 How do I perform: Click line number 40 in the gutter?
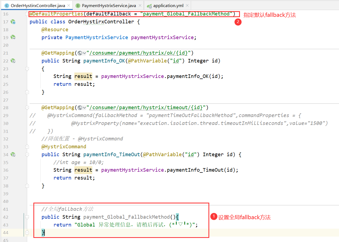[x=6, y=201]
